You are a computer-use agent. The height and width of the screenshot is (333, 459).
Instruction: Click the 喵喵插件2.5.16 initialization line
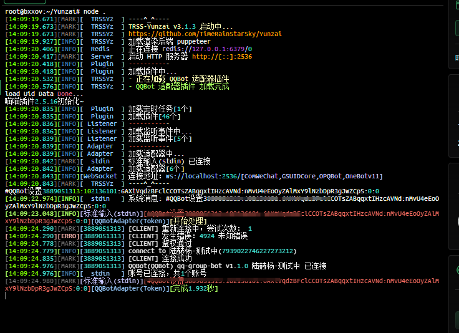click(x=44, y=101)
